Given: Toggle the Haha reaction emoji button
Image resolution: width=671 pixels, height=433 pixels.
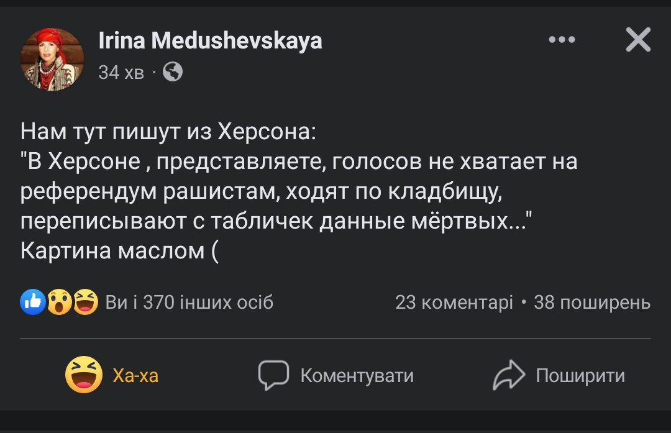Looking at the screenshot, I should [x=84, y=375].
